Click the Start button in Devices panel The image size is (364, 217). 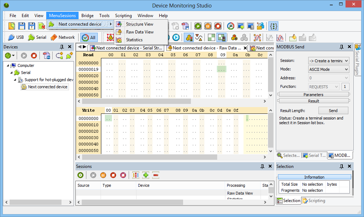coord(24,55)
